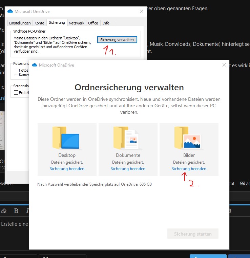The height and width of the screenshot is (258, 250).
Task: Open the Info tab
Action: coord(106,23)
